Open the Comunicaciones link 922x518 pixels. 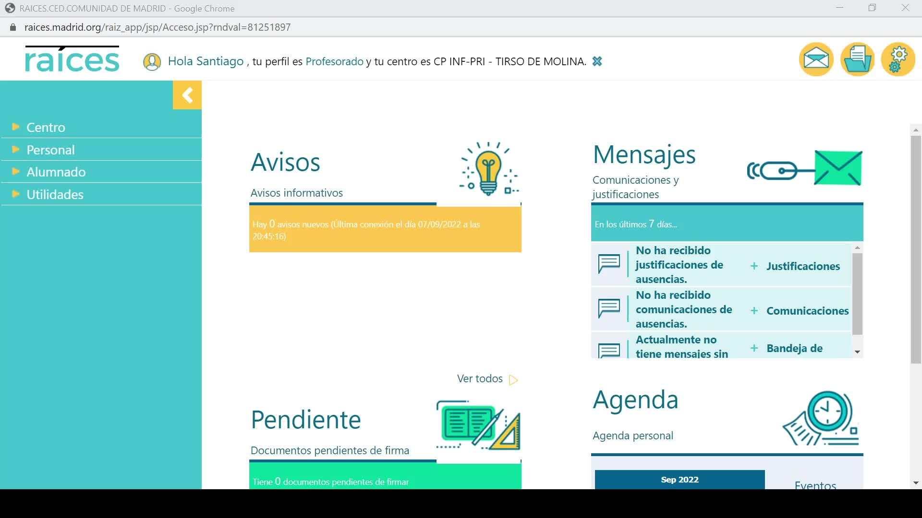[x=807, y=311]
